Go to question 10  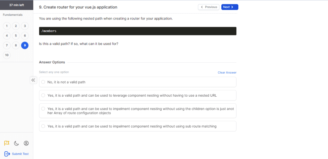(x=7, y=55)
